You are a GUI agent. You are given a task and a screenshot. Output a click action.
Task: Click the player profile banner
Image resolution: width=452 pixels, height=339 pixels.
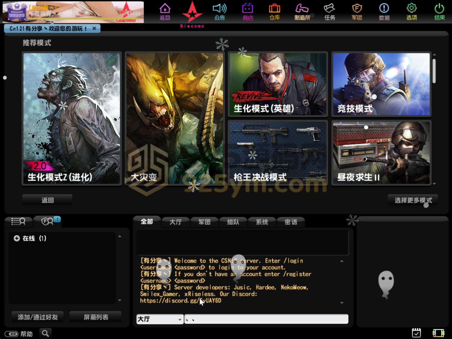73,12
